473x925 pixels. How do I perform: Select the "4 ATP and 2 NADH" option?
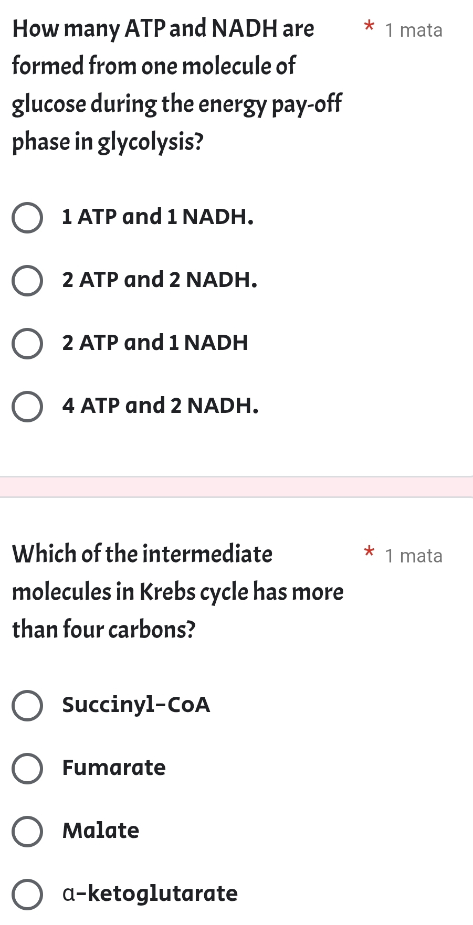click(x=28, y=406)
